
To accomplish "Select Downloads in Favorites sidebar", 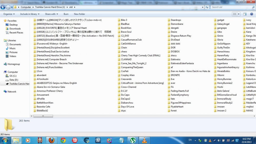I will click(15, 29).
